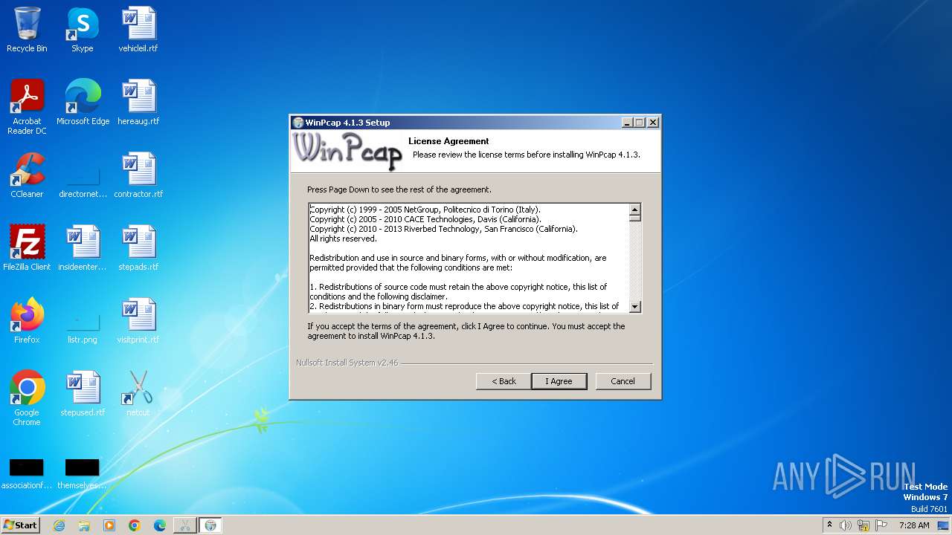Click the 'License Agreement' heading
952x535 pixels.
[448, 141]
